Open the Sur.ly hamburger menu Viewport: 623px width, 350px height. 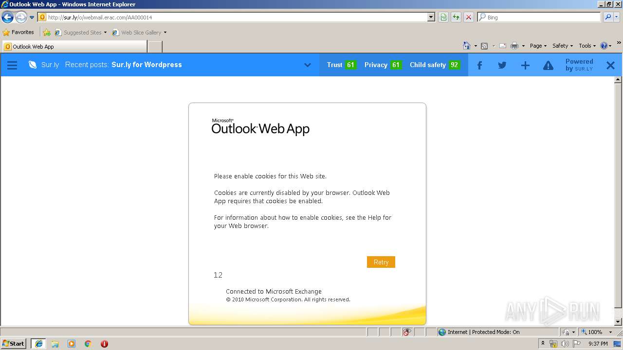point(12,65)
